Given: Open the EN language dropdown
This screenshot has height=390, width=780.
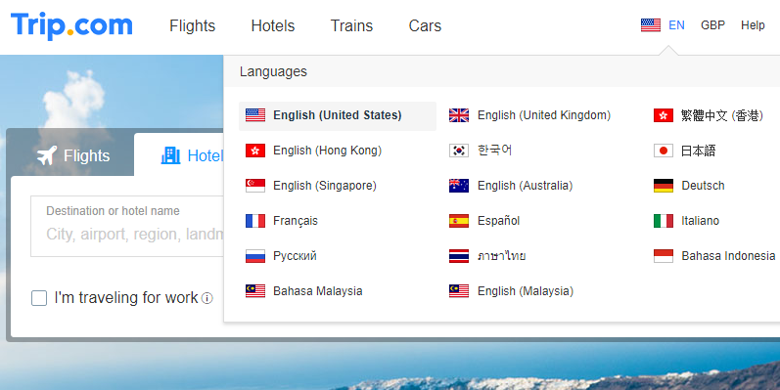Looking at the screenshot, I should tap(676, 25).
